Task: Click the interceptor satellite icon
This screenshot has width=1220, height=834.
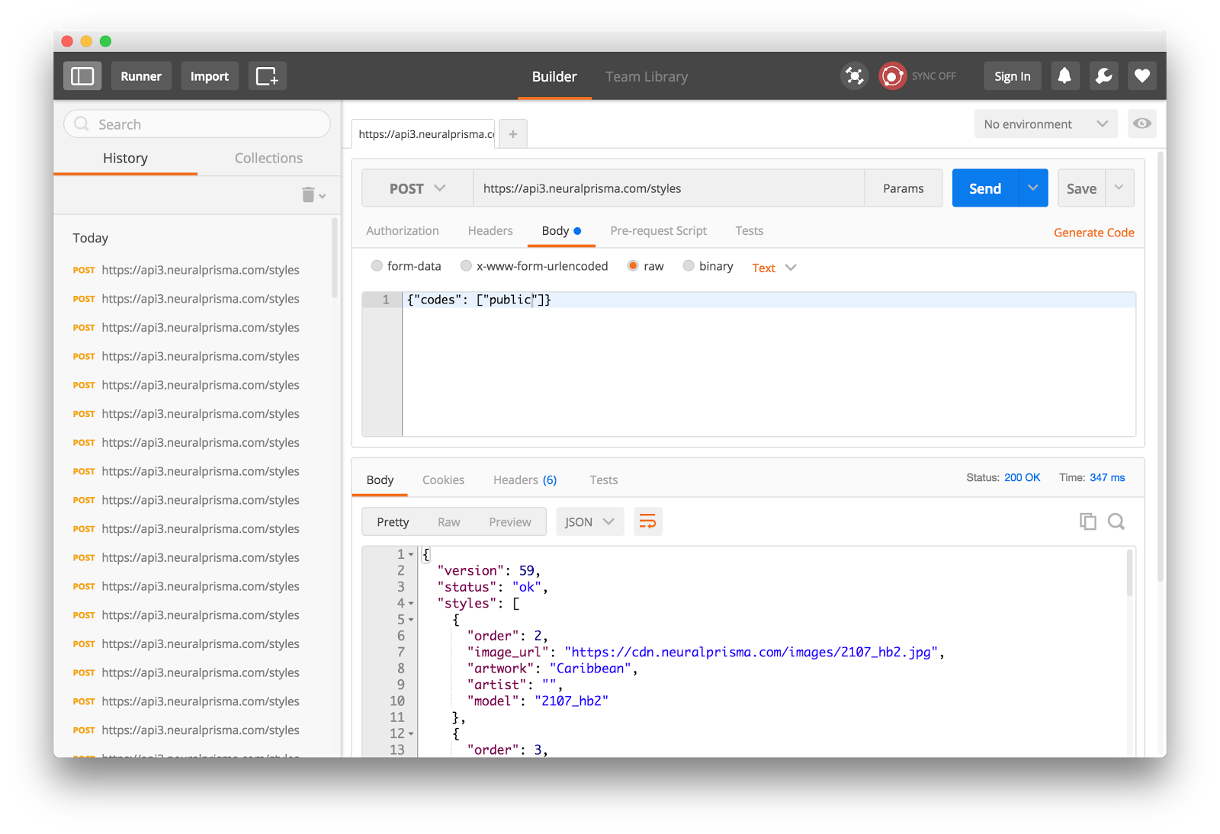Action: [x=854, y=76]
